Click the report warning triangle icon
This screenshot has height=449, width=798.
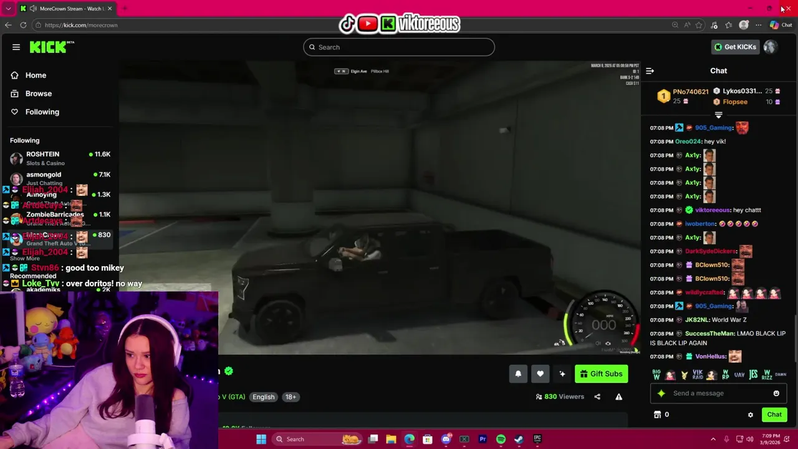click(x=618, y=397)
